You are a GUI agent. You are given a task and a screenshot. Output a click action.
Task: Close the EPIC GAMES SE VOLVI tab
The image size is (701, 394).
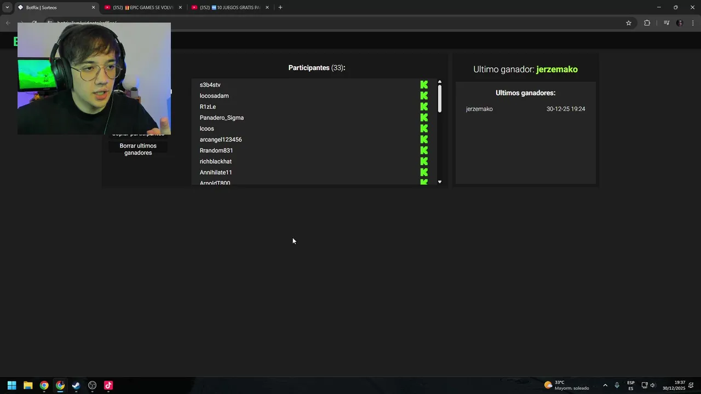pos(180,8)
